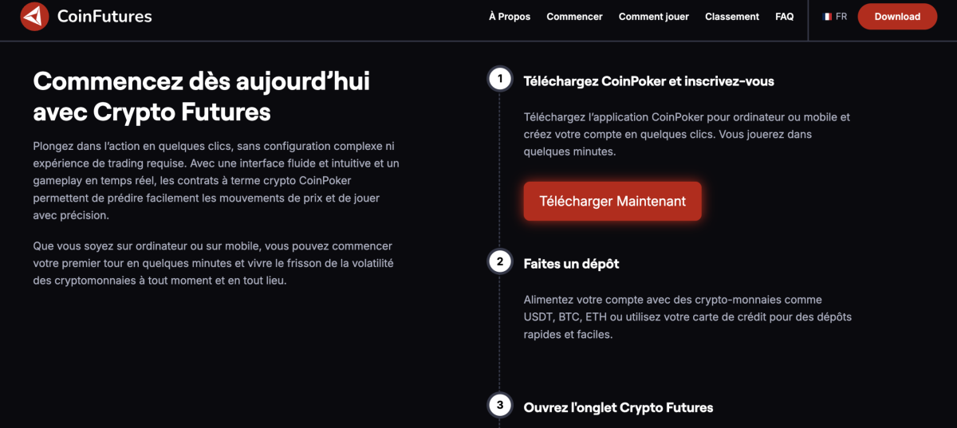Open the Comment jouer nav link
The width and height of the screenshot is (957, 428).
[x=654, y=17]
